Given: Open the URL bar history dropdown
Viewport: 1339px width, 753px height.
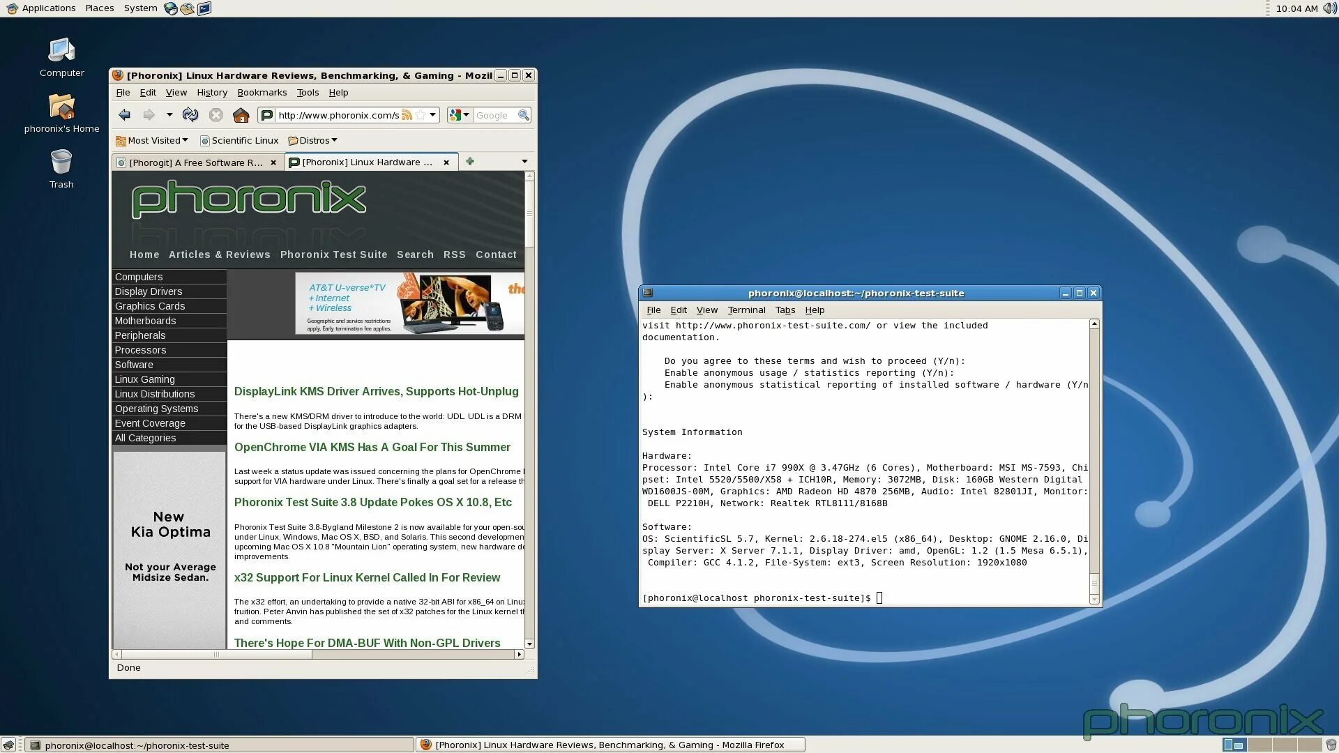Looking at the screenshot, I should (433, 115).
